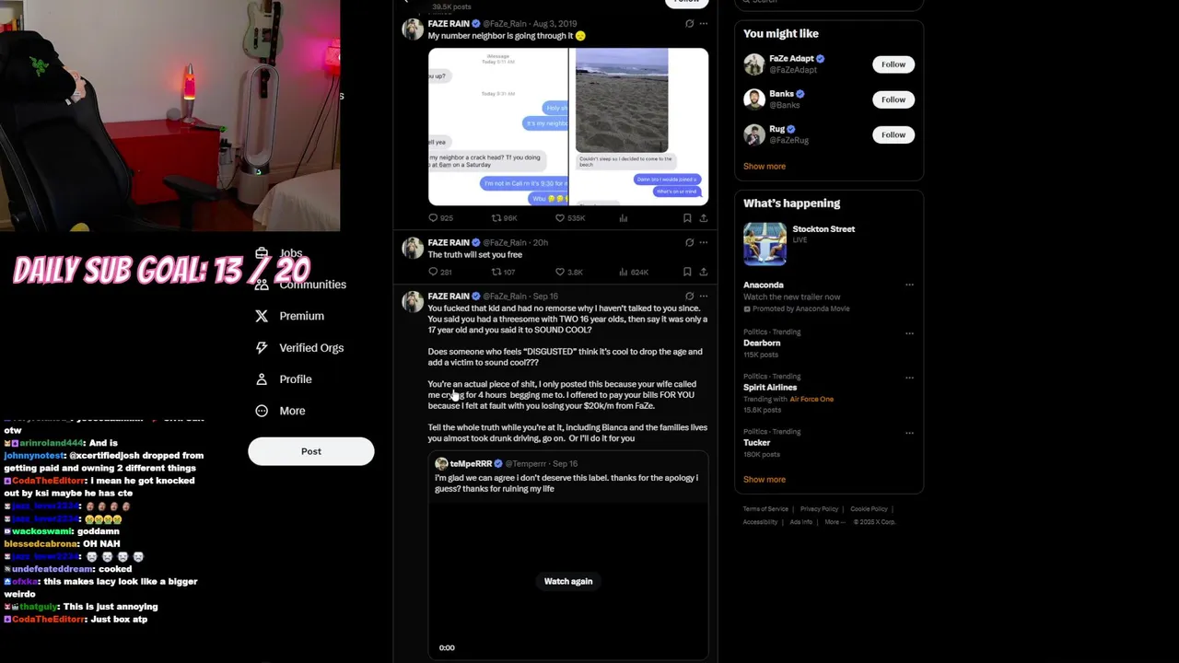Screen dimensions: 1179x663
Task: Open Grok for the Aug 3, 2019 tweet
Action: point(689,24)
